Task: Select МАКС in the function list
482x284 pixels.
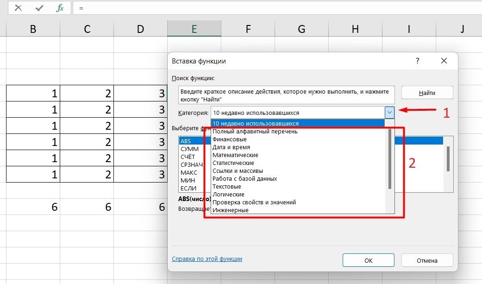Action: click(x=189, y=173)
